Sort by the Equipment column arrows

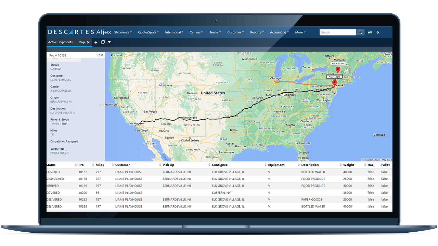click(x=298, y=165)
